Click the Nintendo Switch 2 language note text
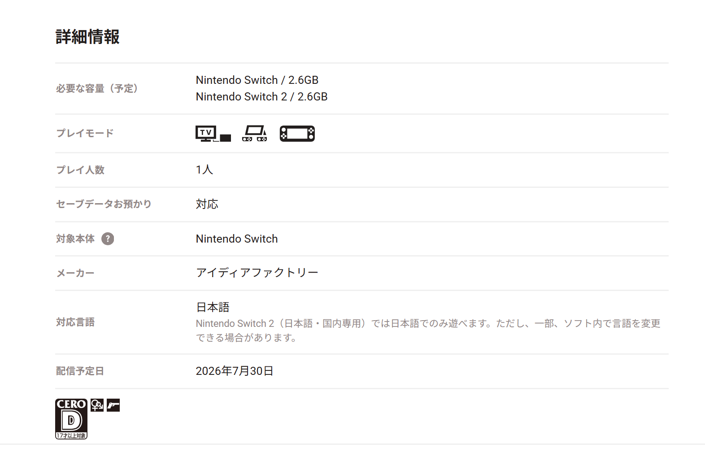This screenshot has height=452, width=705. [428, 330]
